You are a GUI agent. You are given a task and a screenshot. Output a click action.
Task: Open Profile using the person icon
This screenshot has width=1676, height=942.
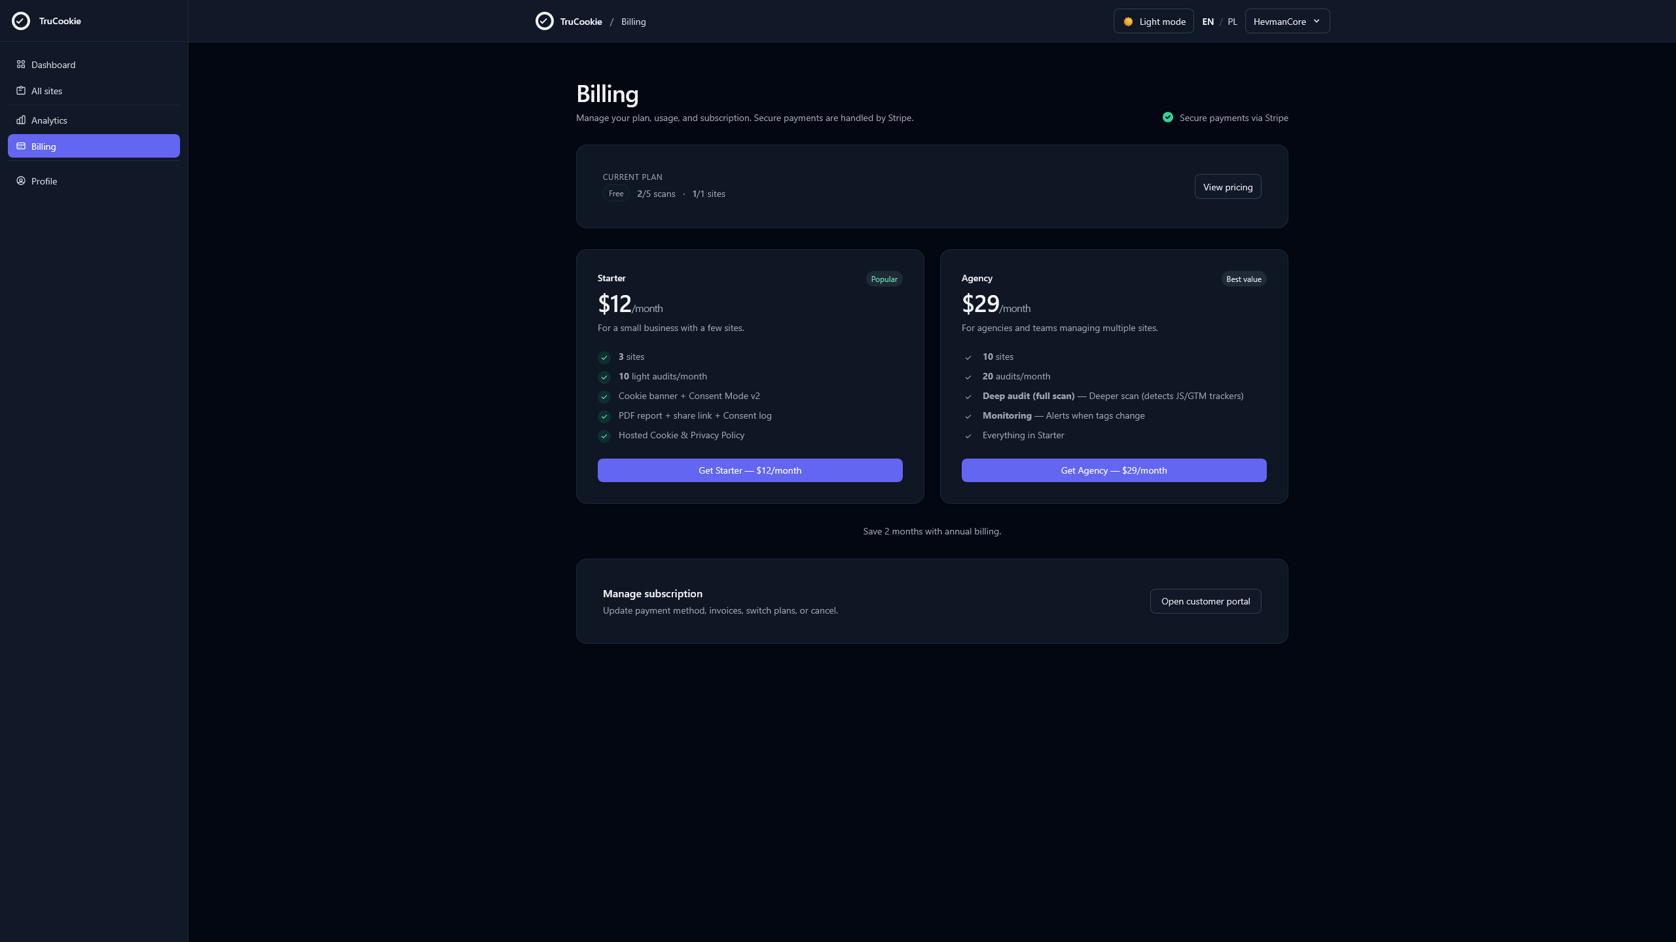click(20, 181)
